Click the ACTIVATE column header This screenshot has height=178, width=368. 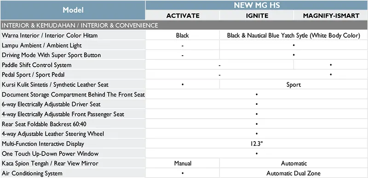[x=183, y=16]
